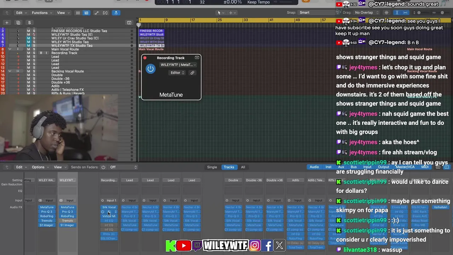This screenshot has height=255, width=453.
Task: Open the mixer Options menu
Action: point(40,167)
